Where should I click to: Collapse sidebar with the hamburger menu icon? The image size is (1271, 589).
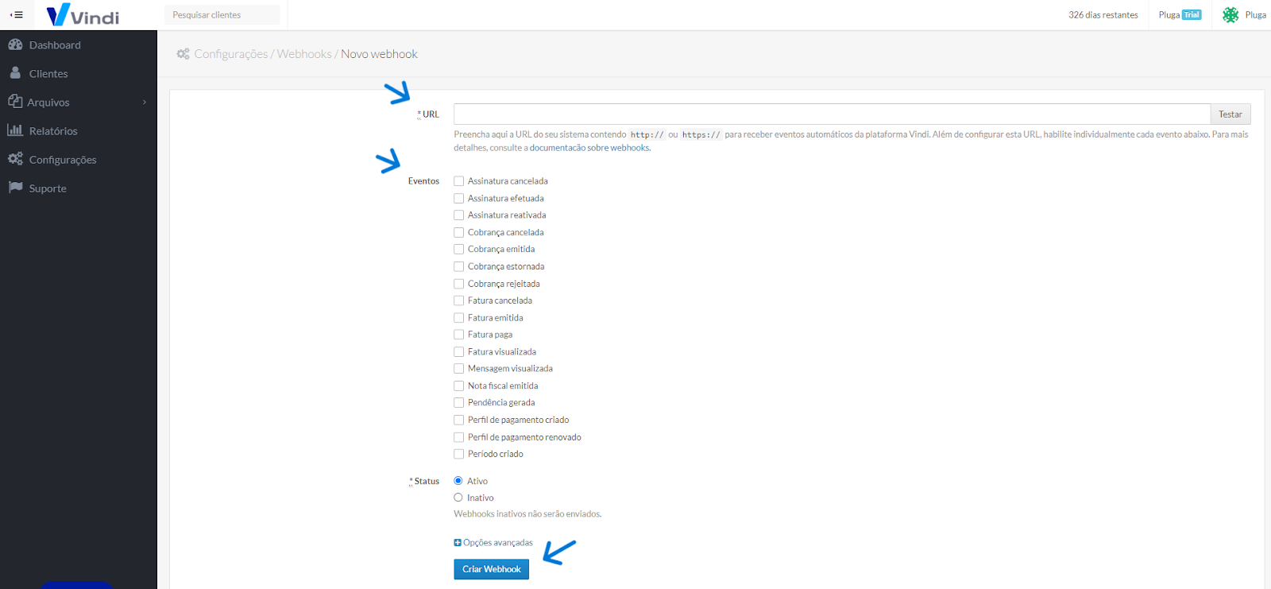[17, 15]
